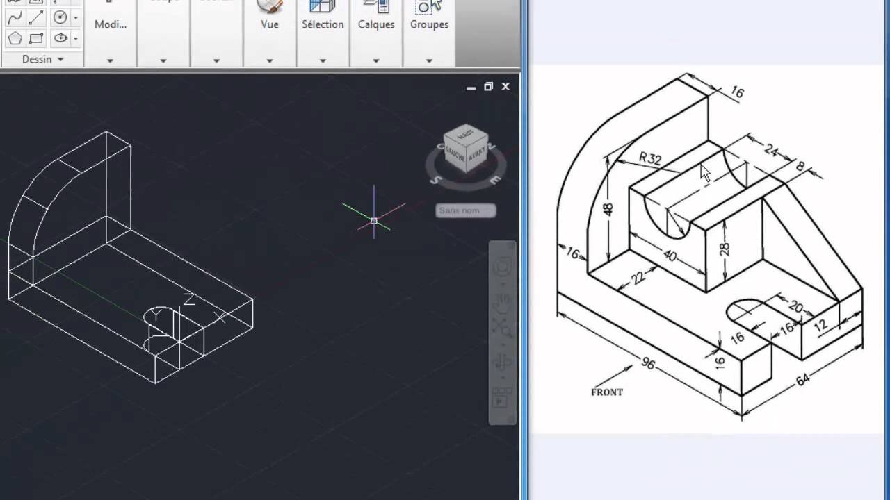The width and height of the screenshot is (890, 500).
Task: Select the Rectangle drawing tool
Action: point(37,38)
